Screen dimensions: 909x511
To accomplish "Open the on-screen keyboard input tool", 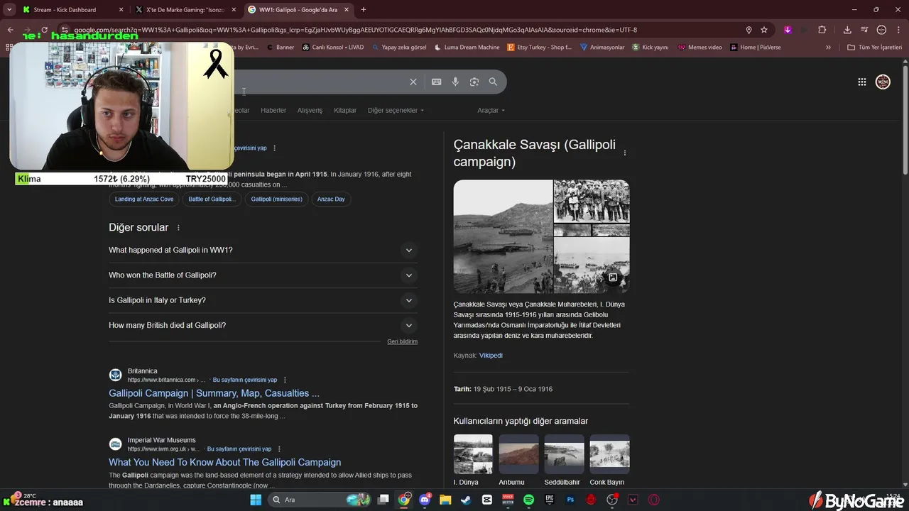I will pos(437,82).
